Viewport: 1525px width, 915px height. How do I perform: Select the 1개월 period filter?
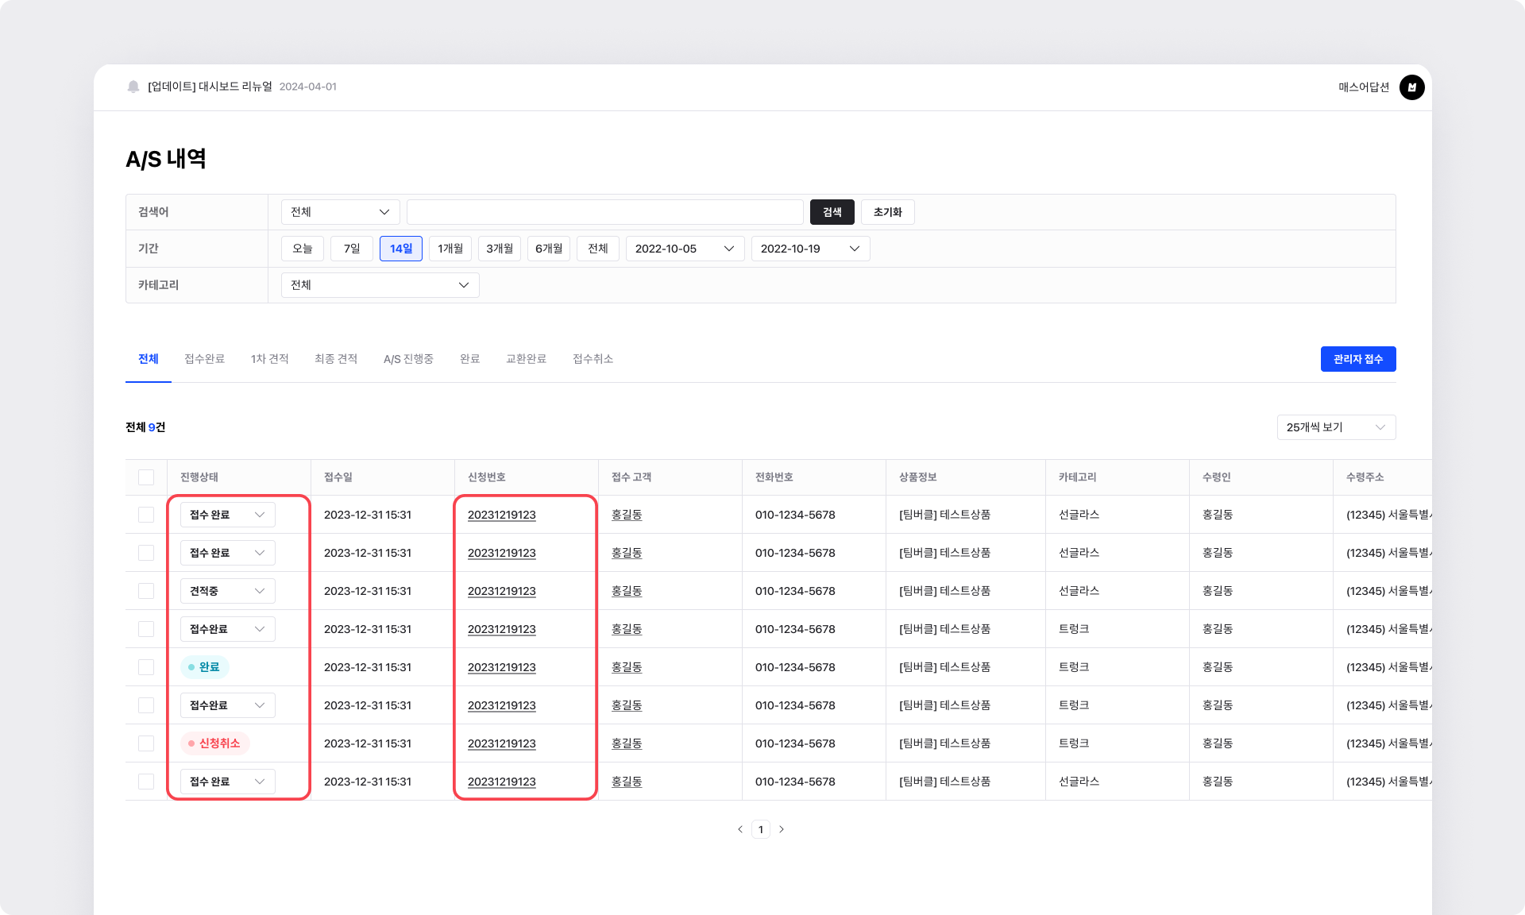(x=450, y=249)
